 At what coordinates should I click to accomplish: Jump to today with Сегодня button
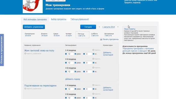88,27
